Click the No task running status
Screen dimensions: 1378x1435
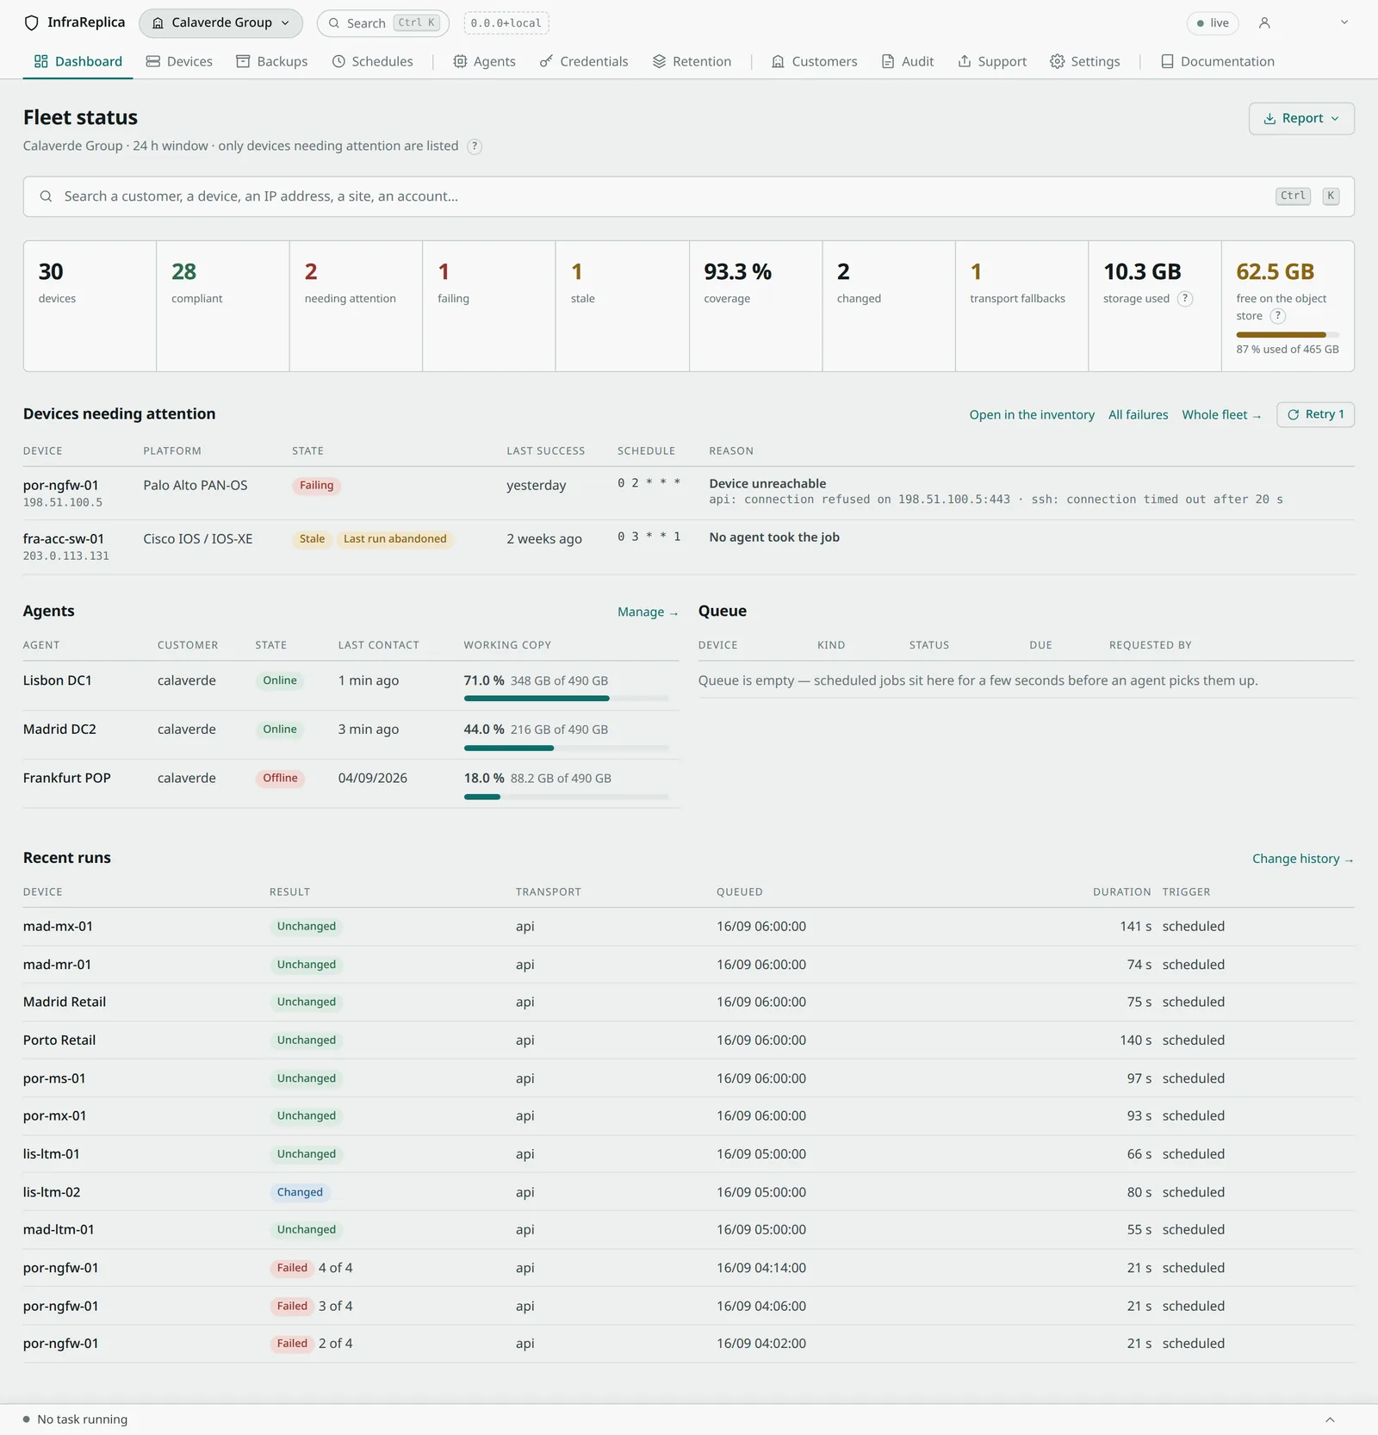(75, 1419)
